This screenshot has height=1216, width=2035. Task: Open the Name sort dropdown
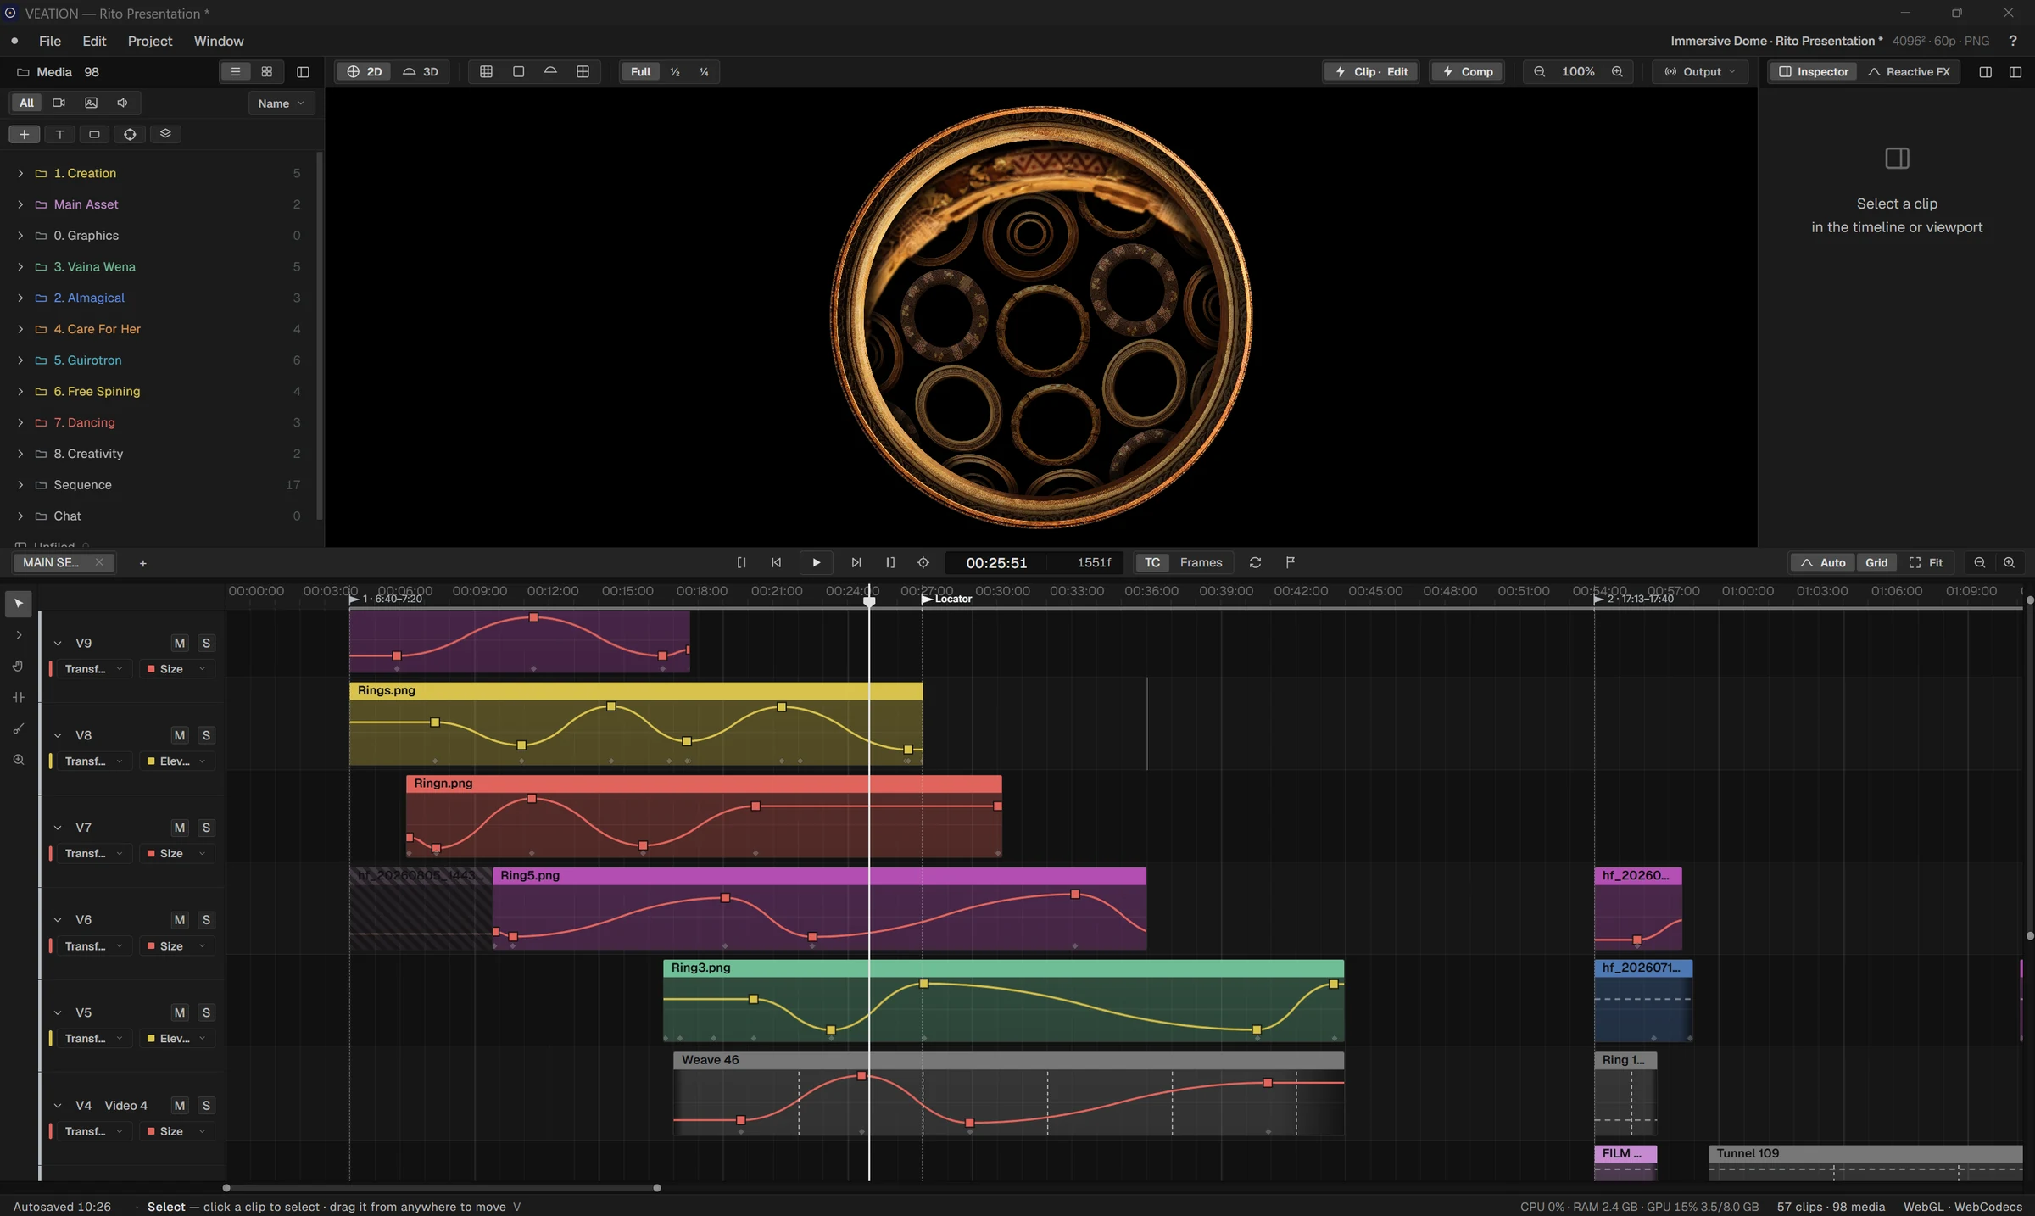(x=282, y=103)
